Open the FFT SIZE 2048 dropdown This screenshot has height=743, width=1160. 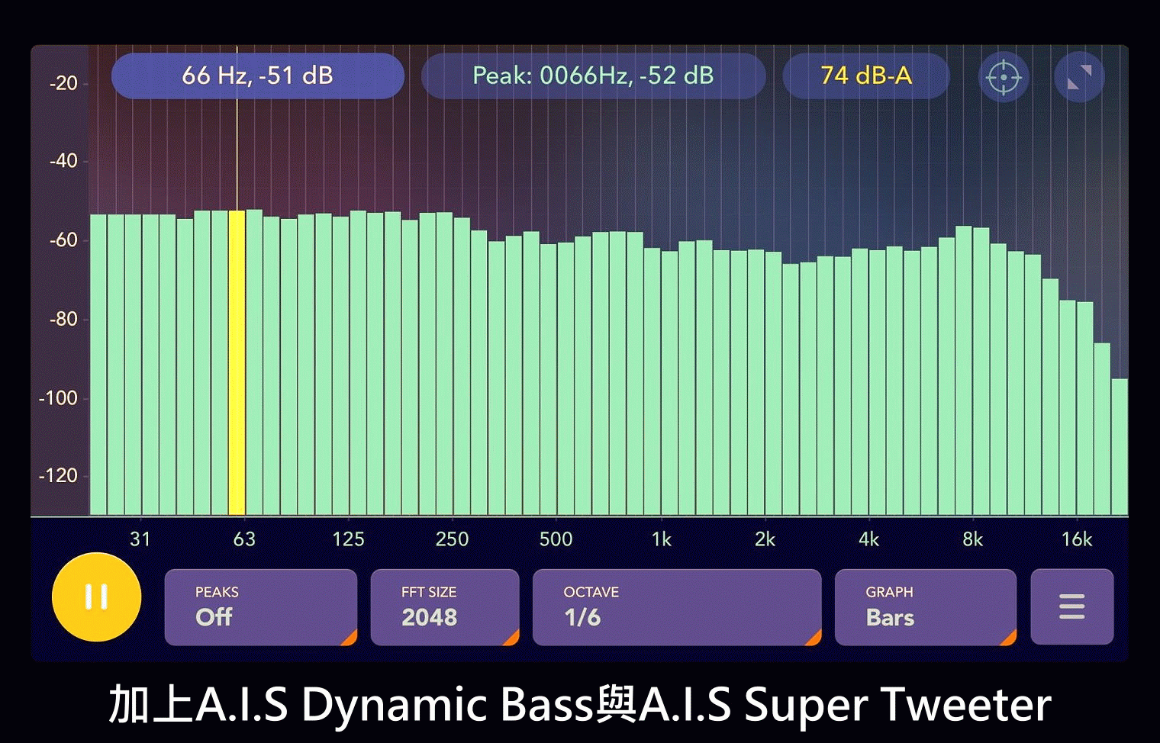pos(445,607)
